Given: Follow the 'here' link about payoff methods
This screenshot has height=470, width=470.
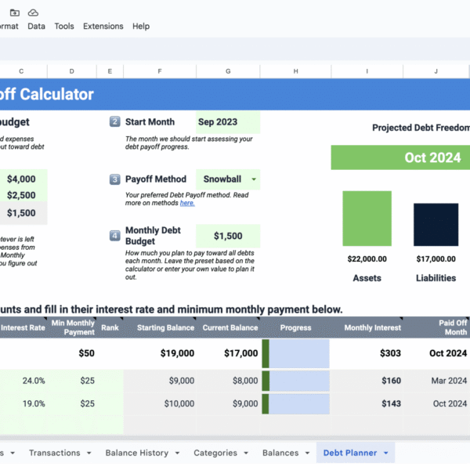Looking at the screenshot, I should click(x=187, y=203).
